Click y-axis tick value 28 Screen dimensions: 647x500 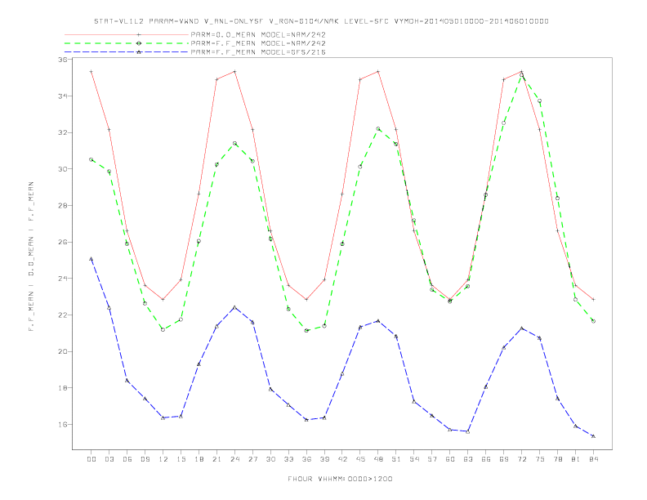pyautogui.click(x=63, y=205)
